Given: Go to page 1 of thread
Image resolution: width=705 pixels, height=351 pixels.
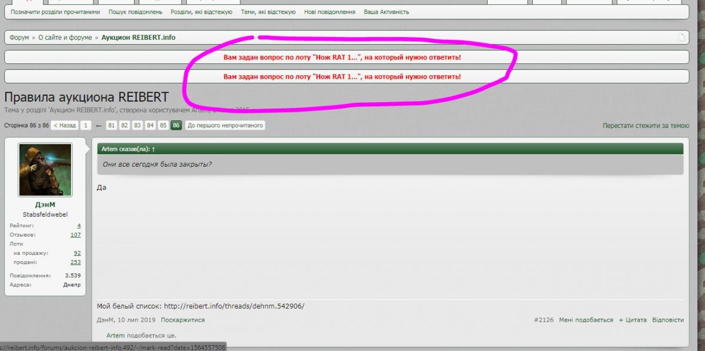Looking at the screenshot, I should pyautogui.click(x=86, y=126).
